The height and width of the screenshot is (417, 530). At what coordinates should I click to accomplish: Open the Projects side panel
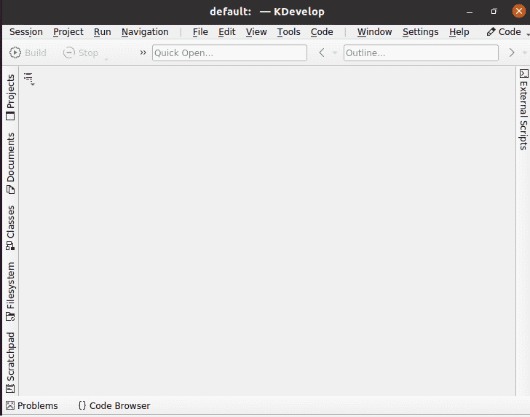[10, 97]
